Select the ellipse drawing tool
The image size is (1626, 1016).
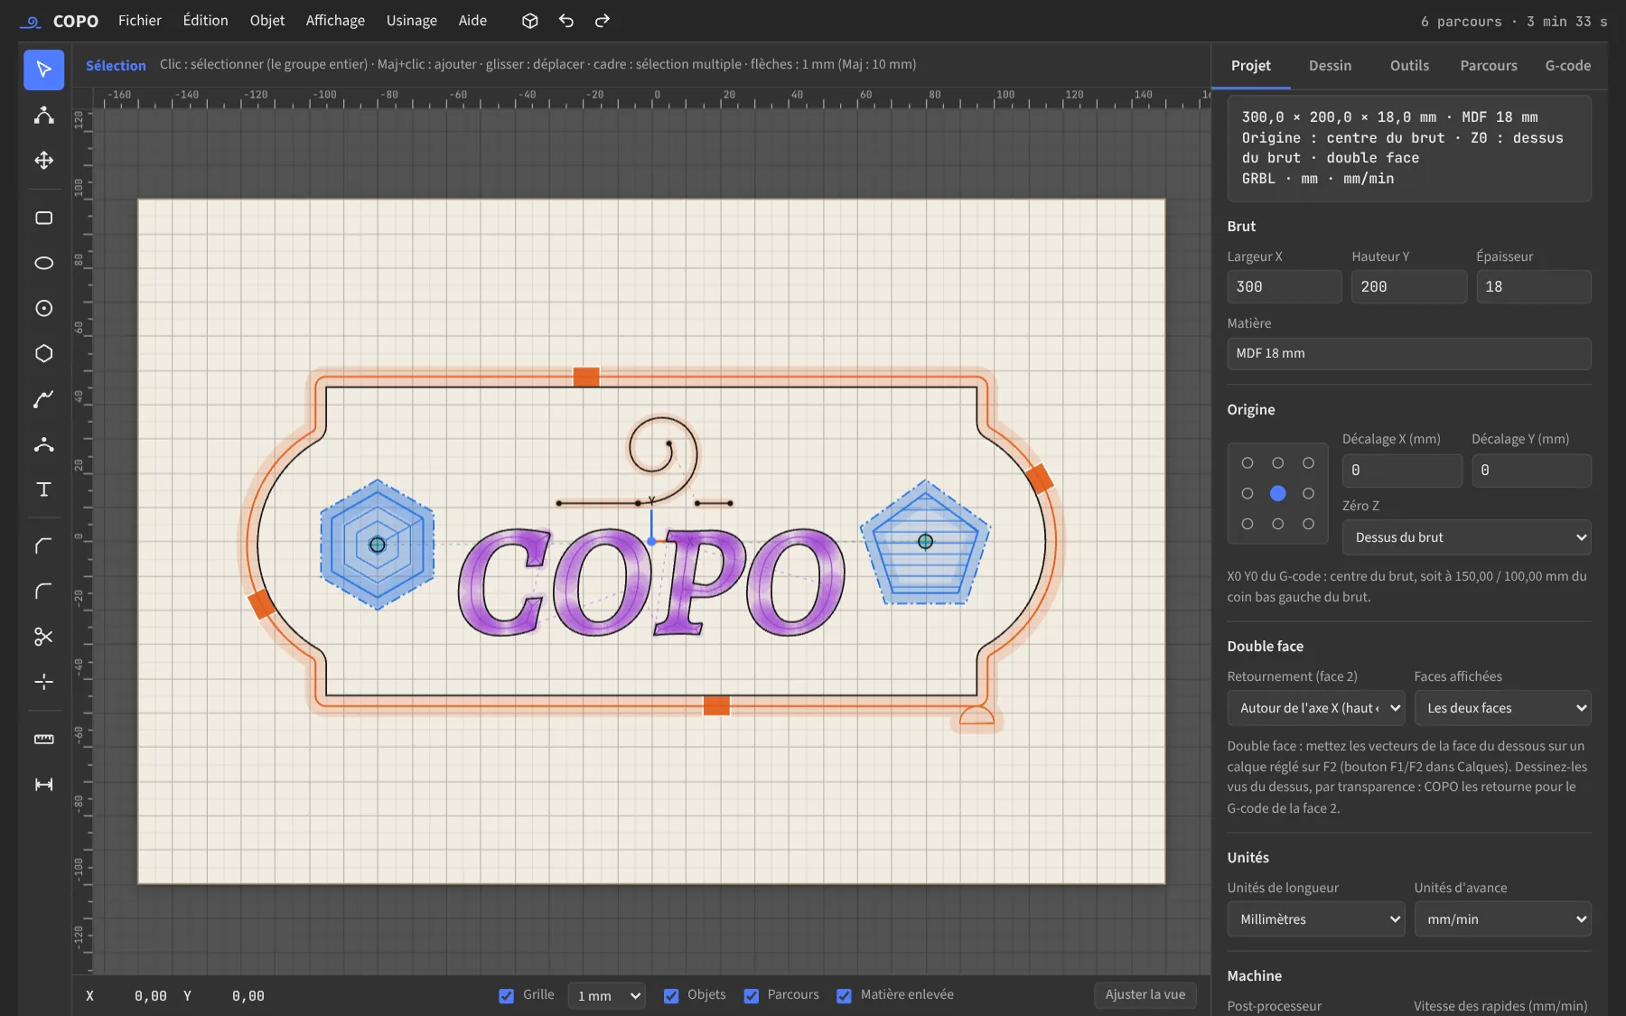[x=43, y=263]
